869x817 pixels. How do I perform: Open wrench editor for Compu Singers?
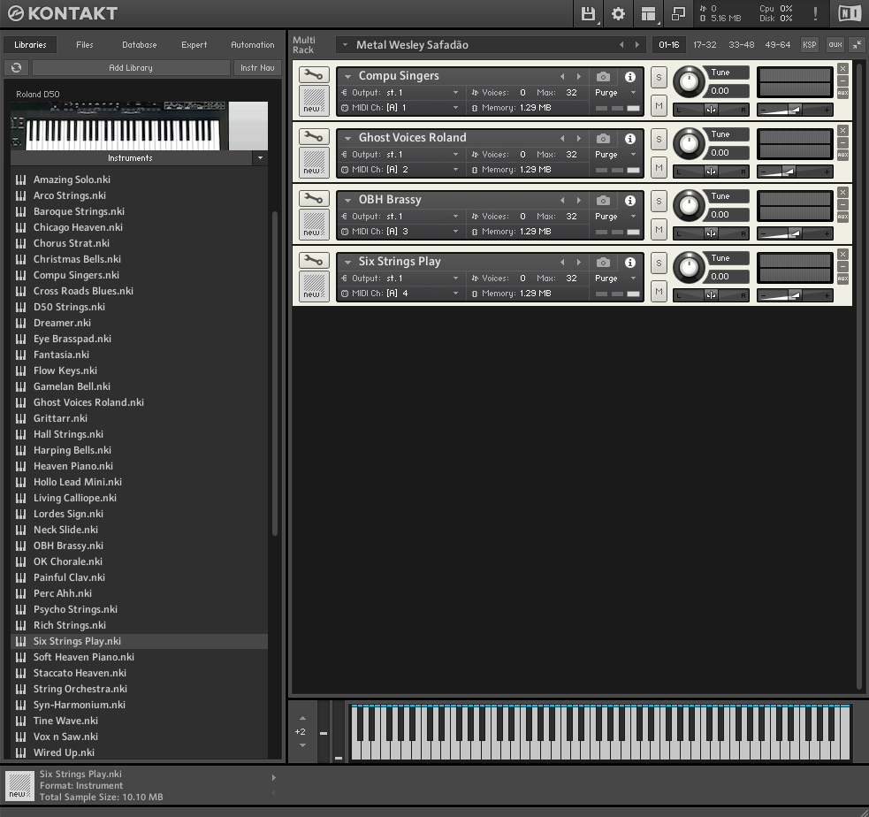(x=314, y=74)
